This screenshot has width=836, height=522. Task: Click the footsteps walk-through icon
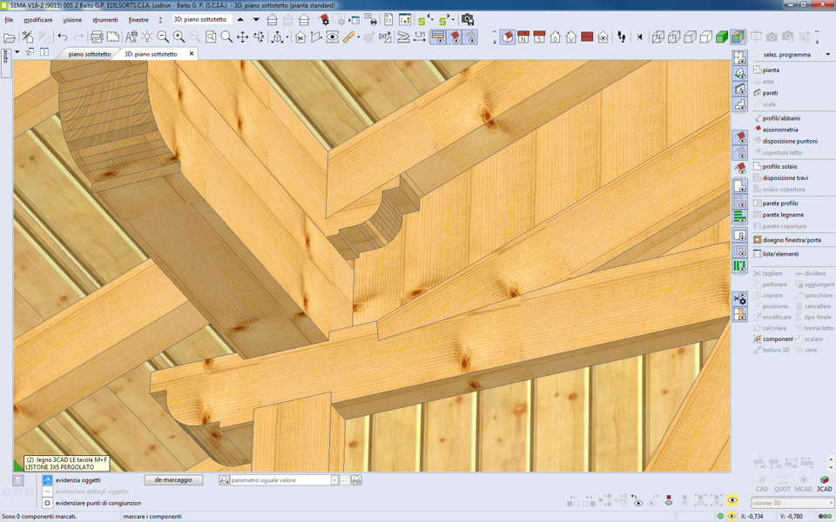pyautogui.click(x=622, y=37)
